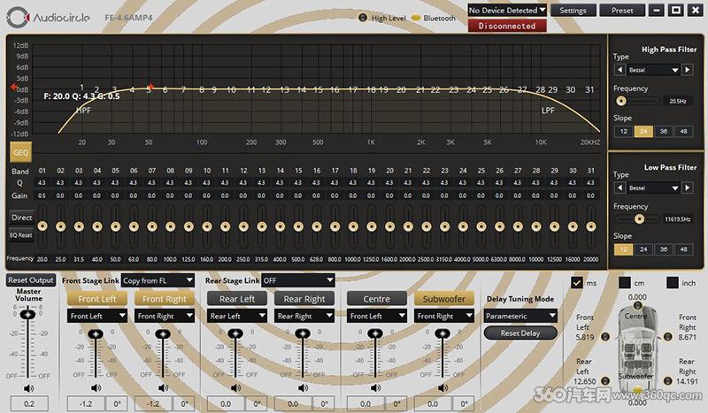Set Low Pass slope to 48
Viewport: 708px width, 413px height.
(683, 249)
